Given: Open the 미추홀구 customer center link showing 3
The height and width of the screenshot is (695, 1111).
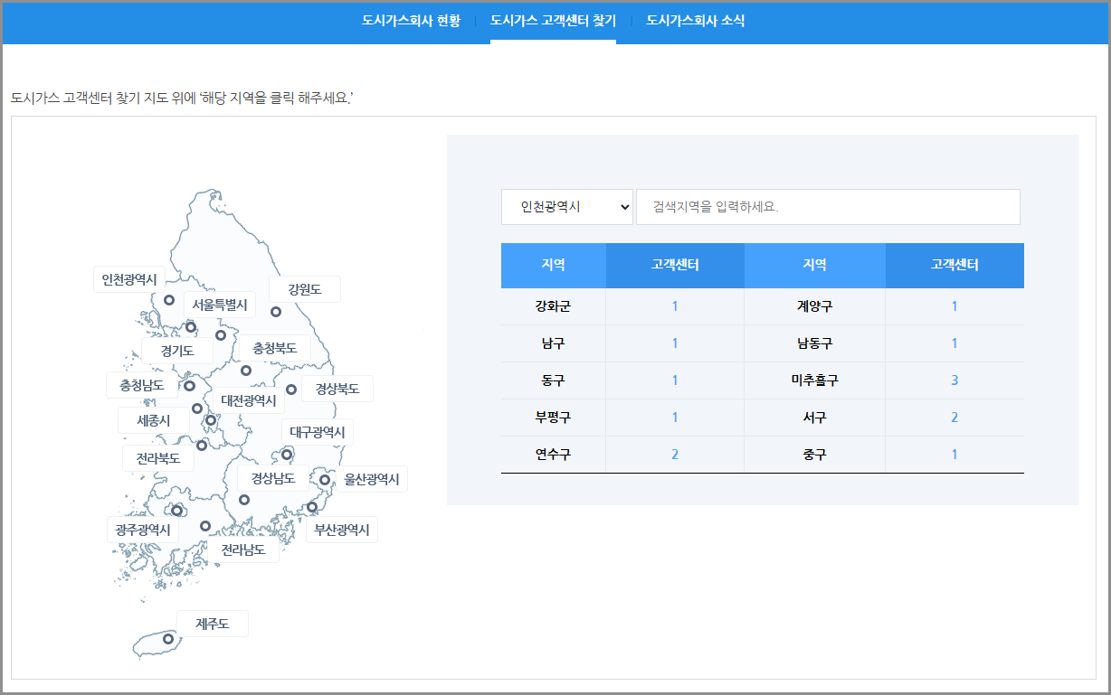Looking at the screenshot, I should (954, 380).
